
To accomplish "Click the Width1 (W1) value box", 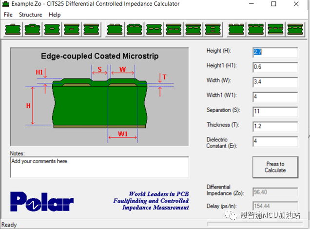I will [274, 96].
